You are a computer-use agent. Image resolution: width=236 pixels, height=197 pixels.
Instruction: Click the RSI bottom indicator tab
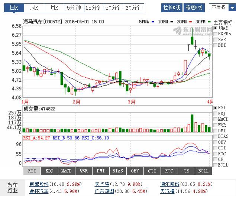[x=32, y=171]
